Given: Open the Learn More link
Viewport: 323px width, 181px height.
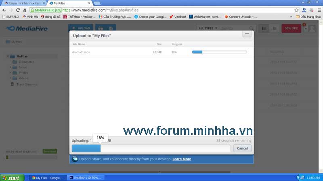Looking at the screenshot, I should pyautogui.click(x=182, y=159).
